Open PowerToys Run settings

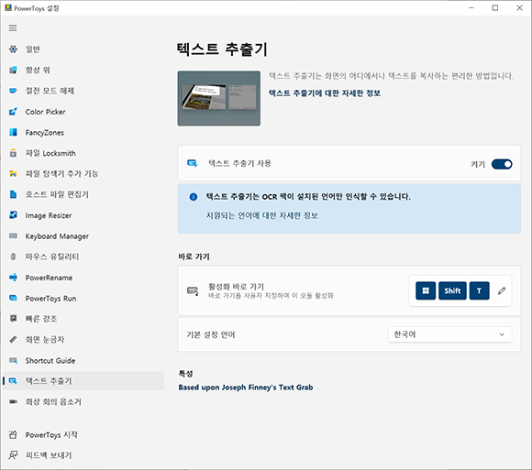click(x=83, y=298)
